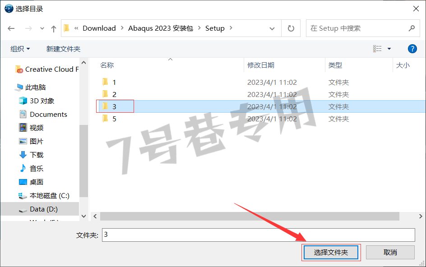Click the 文件夹 name input field
426x267 pixels.
click(x=259, y=235)
